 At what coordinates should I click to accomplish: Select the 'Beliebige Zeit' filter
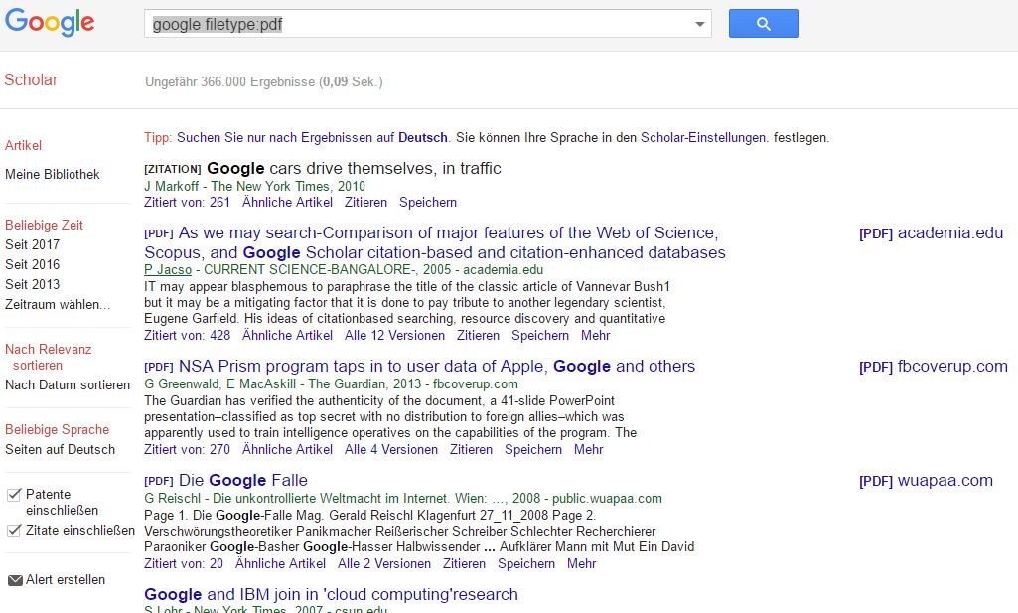point(44,225)
